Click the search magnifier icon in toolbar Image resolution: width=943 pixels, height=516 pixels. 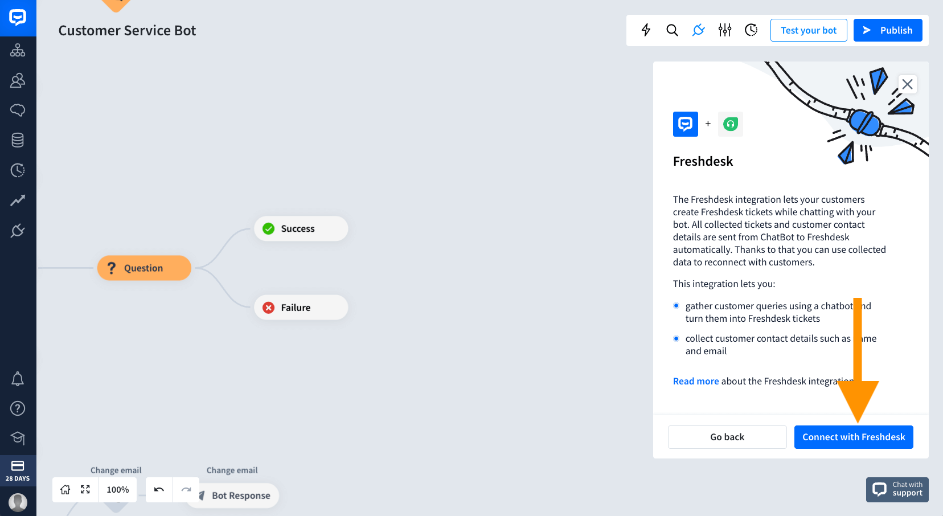[x=672, y=30]
